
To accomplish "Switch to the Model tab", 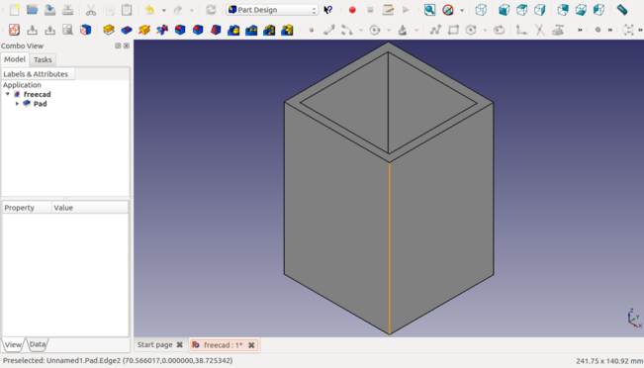I will tap(15, 59).
